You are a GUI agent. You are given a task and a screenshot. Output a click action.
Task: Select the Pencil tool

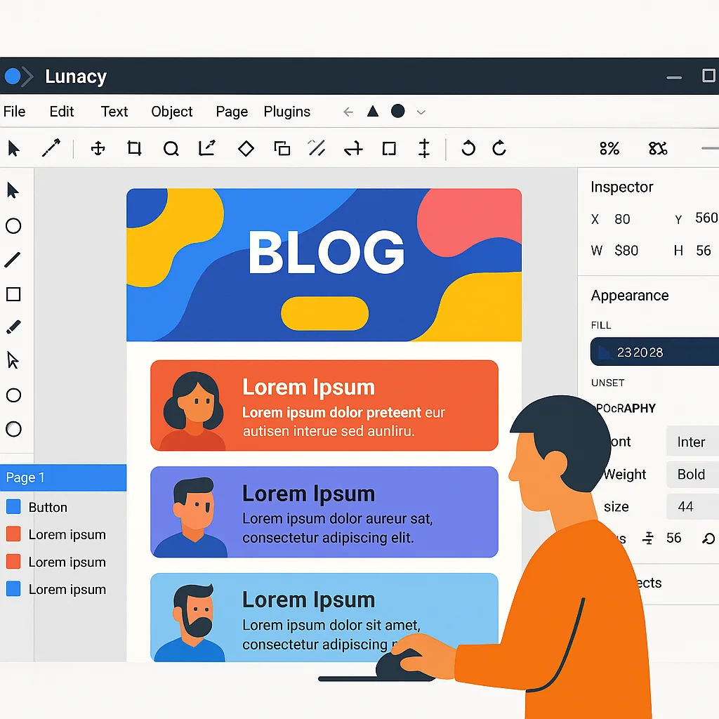tap(14, 326)
